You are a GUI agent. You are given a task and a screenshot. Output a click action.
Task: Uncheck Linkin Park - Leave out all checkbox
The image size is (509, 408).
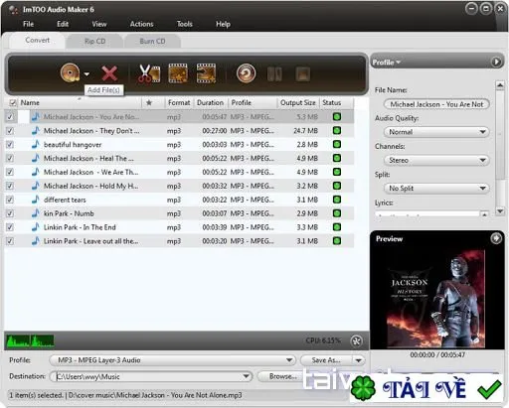pos(10,241)
